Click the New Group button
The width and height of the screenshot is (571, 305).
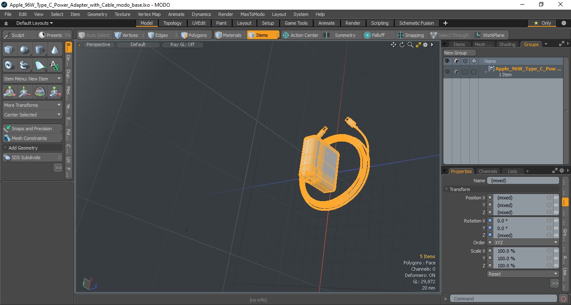point(460,53)
